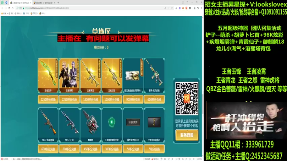Click the 450积分兑换 button
Screen dimensions: 287x161
point(90,149)
